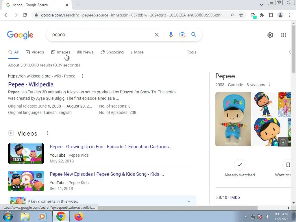Open the tab search dropdown arrow
Image resolution: width=296 pixels, height=222 pixels.
[x=261, y=5]
